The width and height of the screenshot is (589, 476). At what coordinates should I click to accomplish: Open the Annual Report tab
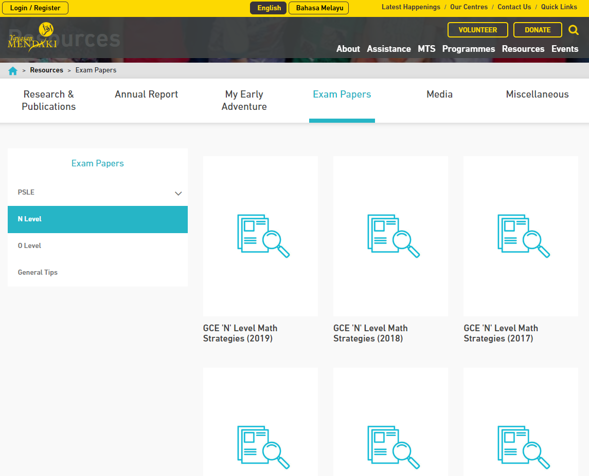pos(146,94)
